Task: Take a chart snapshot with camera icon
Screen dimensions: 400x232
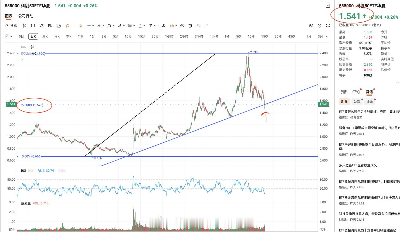Action: coord(311,26)
